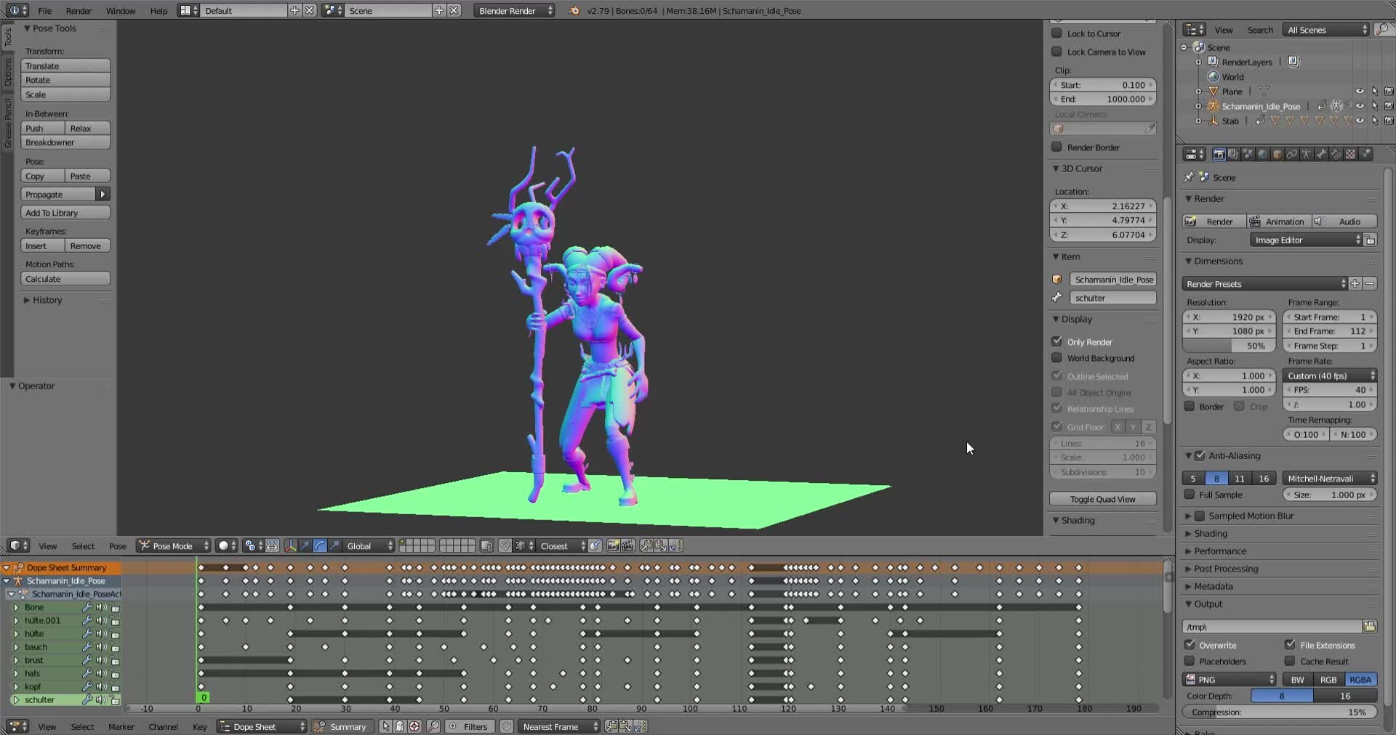Disable the Only Render option
The image size is (1396, 735).
(1058, 341)
